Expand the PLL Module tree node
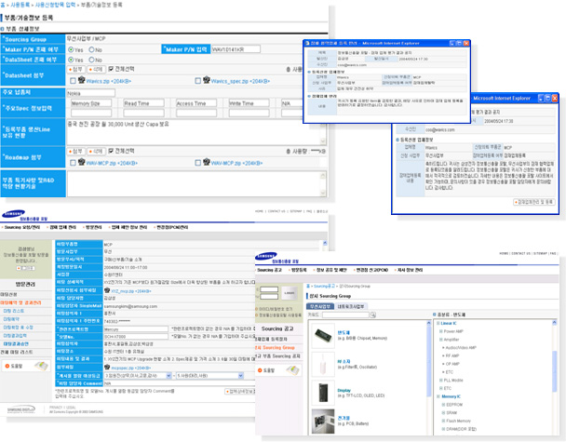Viewport: 566px width, 442px height. tap(440, 381)
